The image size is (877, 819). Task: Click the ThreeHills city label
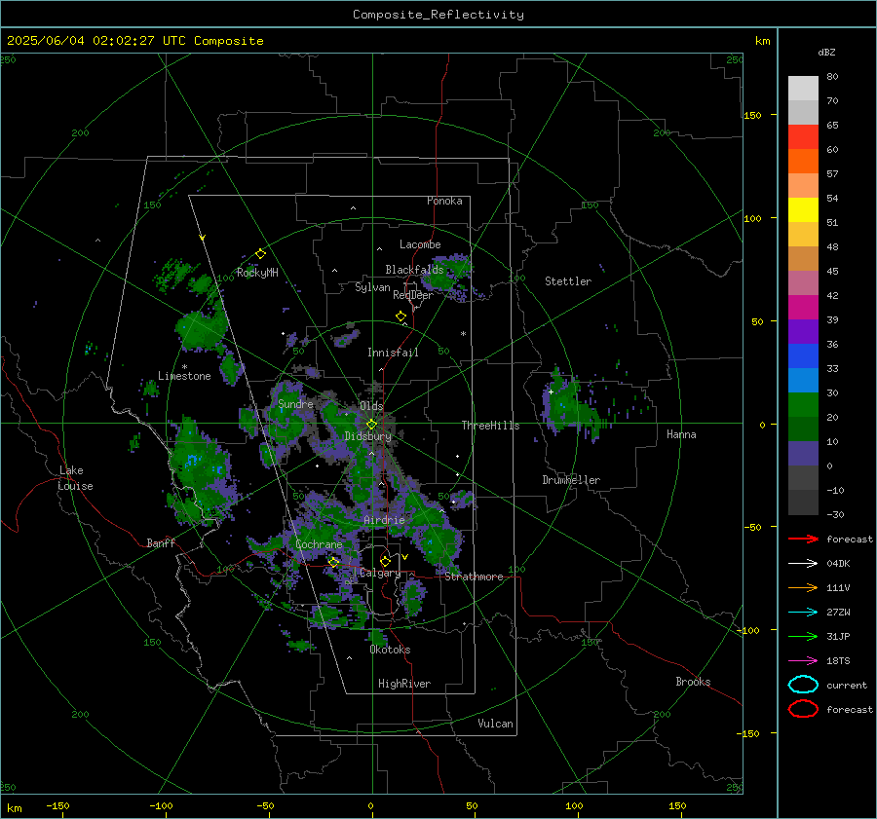click(x=490, y=426)
